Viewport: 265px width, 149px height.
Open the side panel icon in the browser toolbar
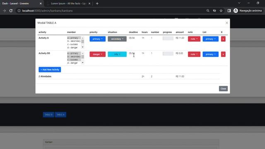pyautogui.click(x=229, y=11)
